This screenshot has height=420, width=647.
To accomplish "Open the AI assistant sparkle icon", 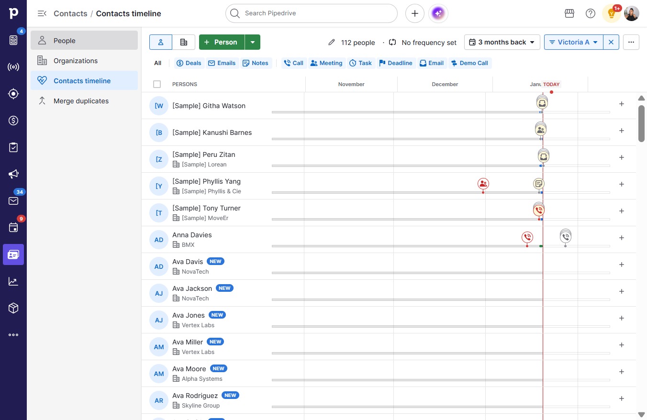I will click(x=438, y=13).
